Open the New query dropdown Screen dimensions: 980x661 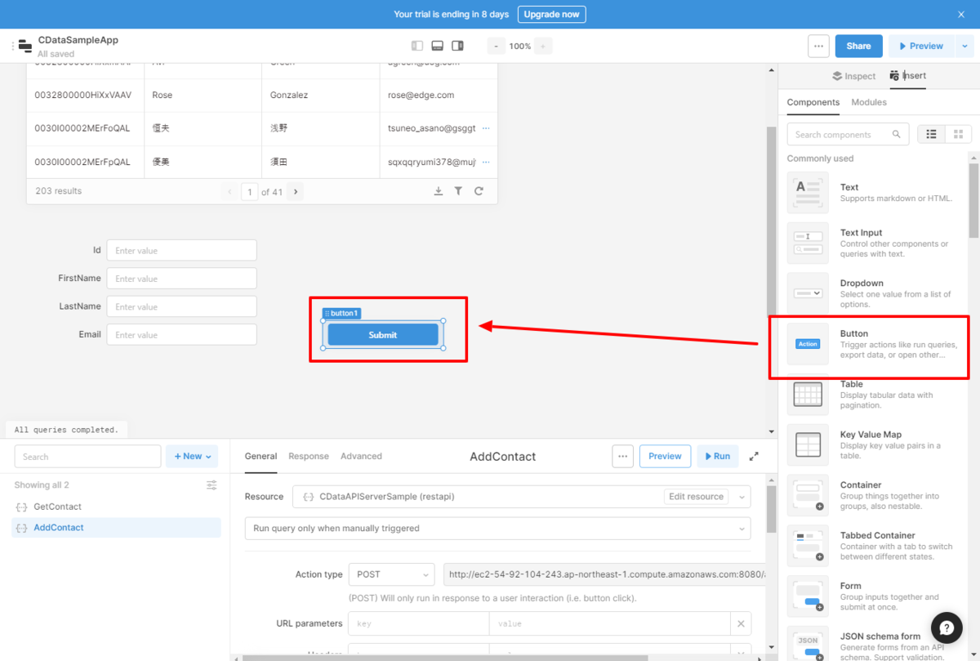click(x=192, y=457)
